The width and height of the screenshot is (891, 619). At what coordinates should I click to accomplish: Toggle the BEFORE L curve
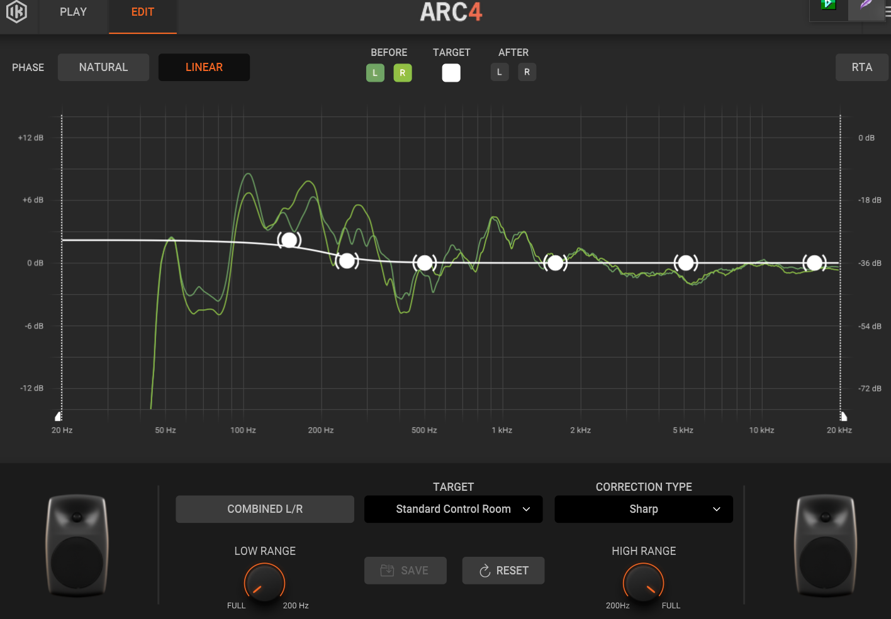click(x=375, y=73)
